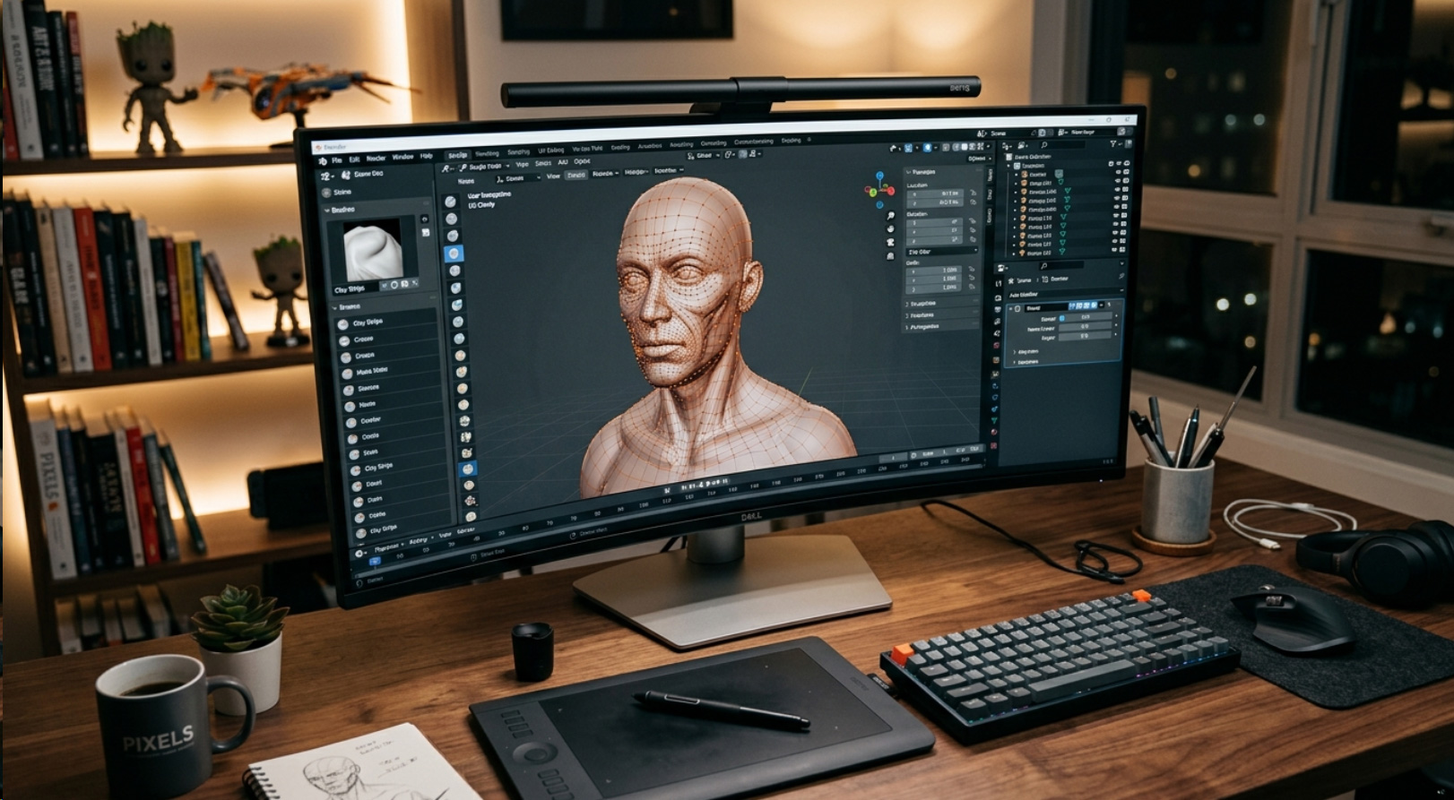Toggle camera view icon in viewport navigation
The image size is (1454, 800).
[x=890, y=242]
